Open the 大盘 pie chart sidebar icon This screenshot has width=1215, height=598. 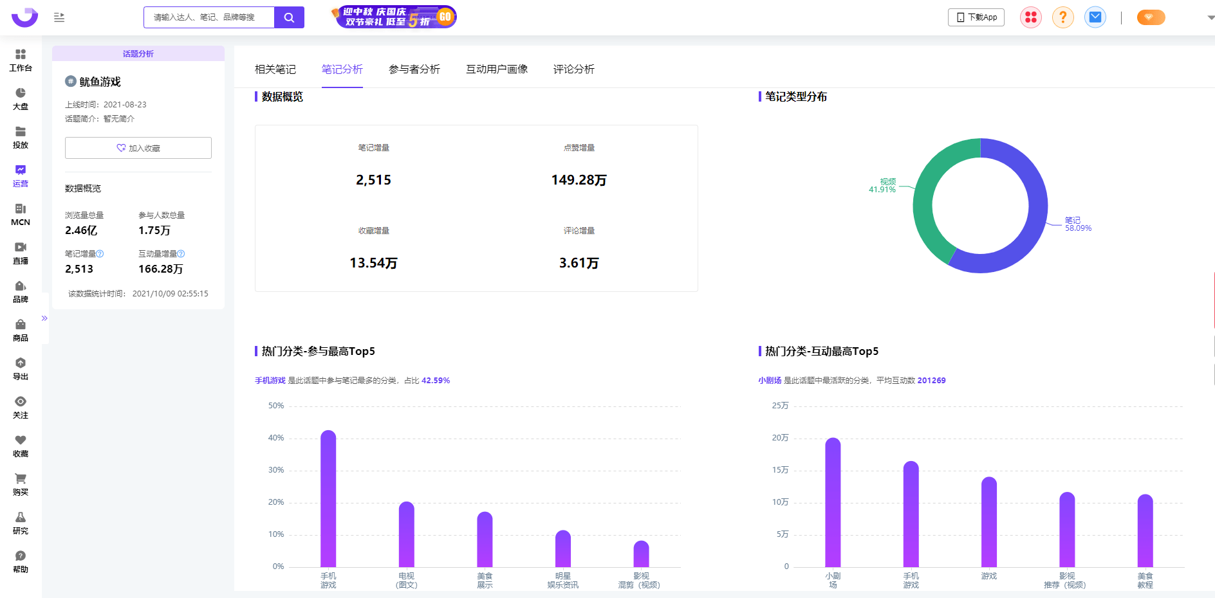click(21, 98)
